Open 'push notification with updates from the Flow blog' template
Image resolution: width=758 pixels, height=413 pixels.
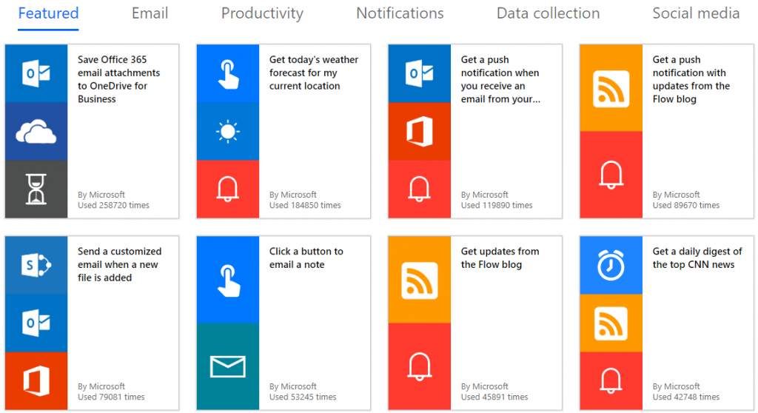pyautogui.click(x=691, y=79)
